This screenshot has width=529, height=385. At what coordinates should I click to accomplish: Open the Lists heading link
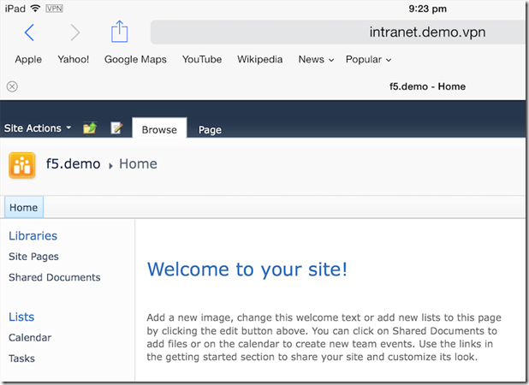[x=21, y=317]
